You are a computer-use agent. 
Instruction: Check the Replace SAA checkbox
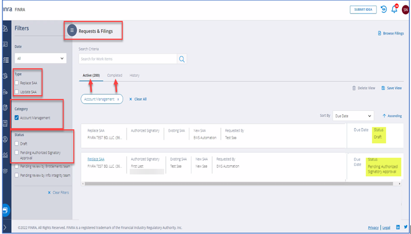coord(17,83)
